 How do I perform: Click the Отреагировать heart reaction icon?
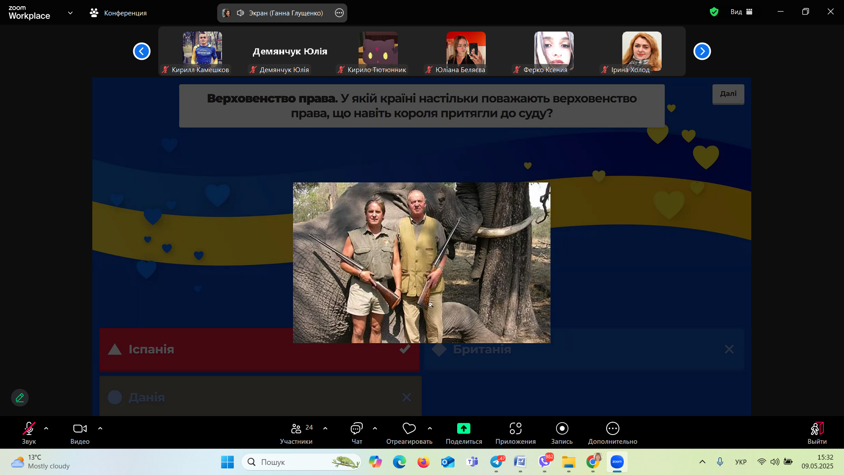click(x=409, y=428)
